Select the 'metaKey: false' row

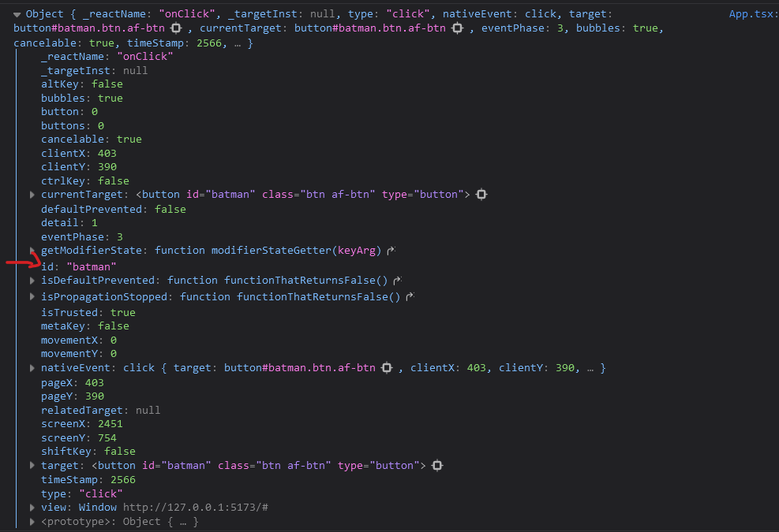pyautogui.click(x=85, y=326)
